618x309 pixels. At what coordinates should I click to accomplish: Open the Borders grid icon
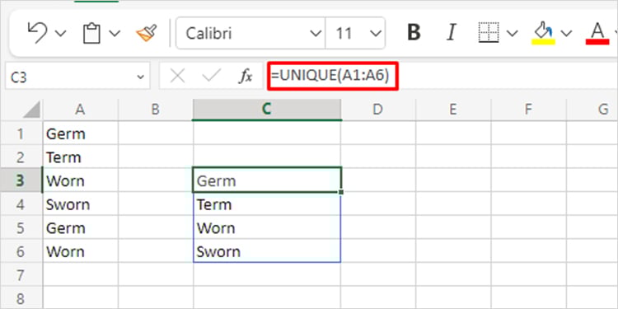(489, 33)
